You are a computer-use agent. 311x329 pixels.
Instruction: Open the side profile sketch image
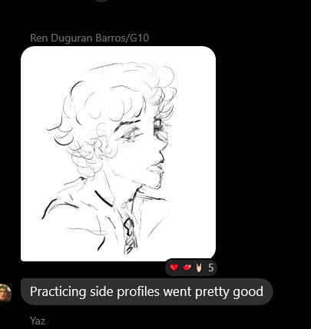coord(118,154)
